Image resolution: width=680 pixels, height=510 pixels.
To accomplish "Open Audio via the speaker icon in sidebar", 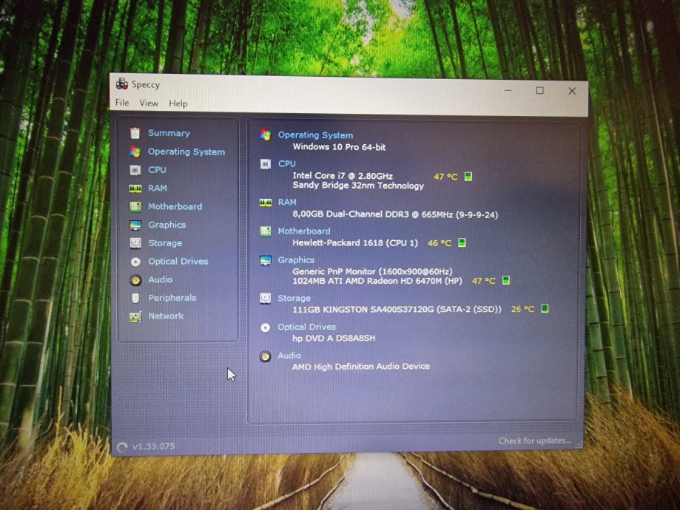I will [135, 280].
